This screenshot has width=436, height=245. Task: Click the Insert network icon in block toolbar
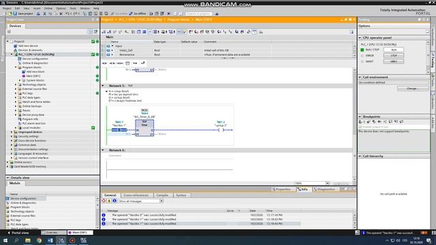coord(104,32)
